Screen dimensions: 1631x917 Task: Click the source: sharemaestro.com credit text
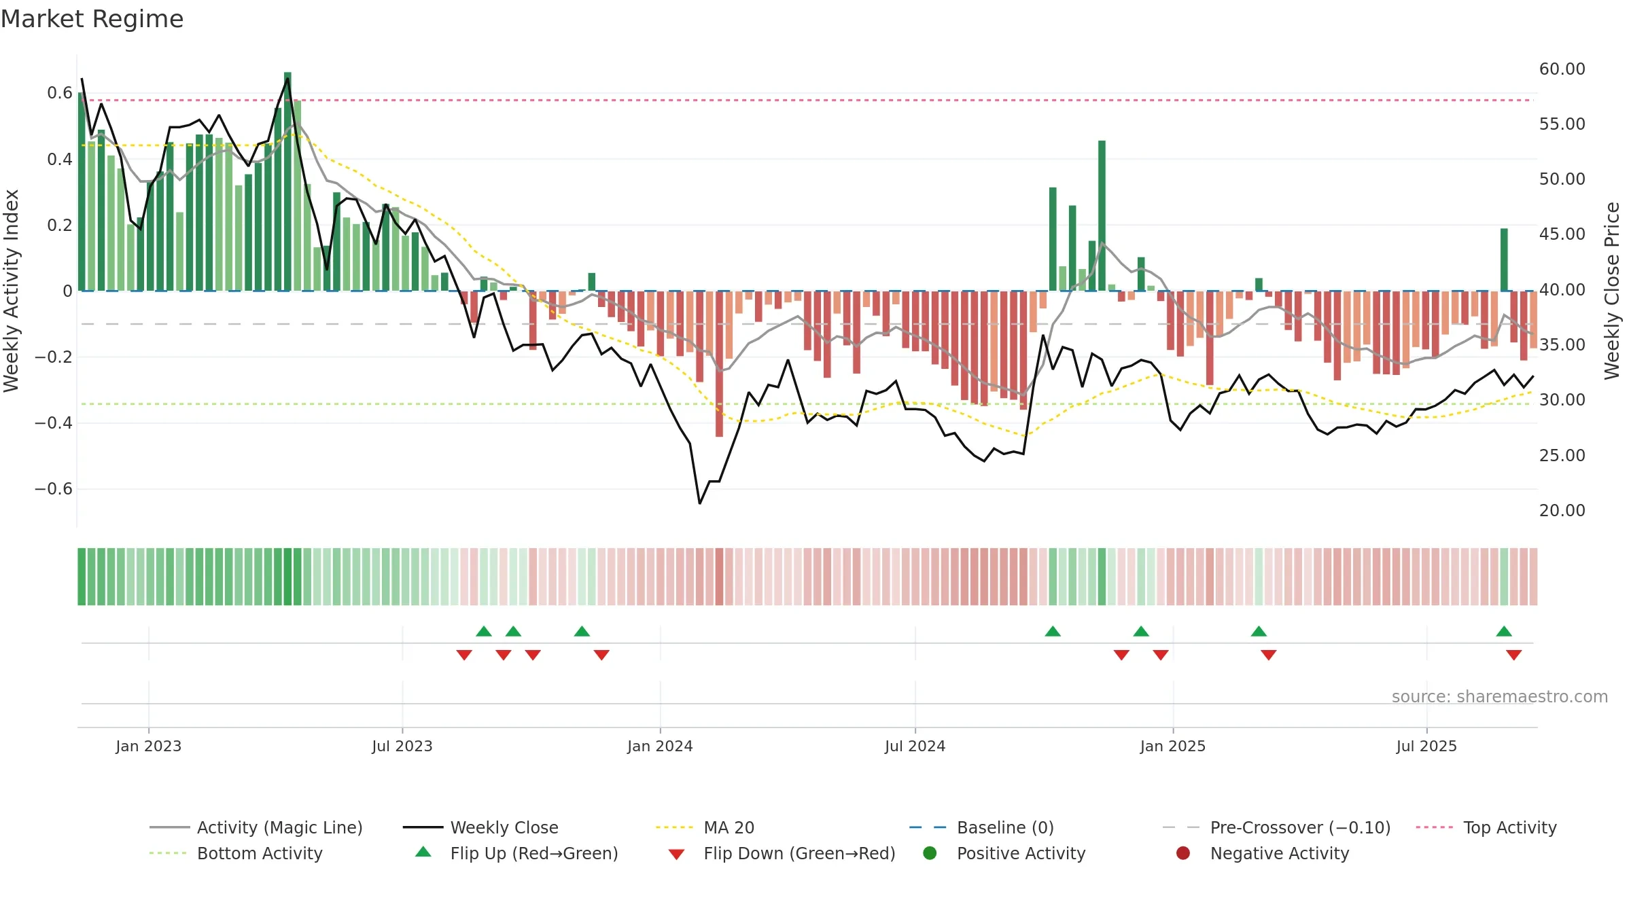(x=1500, y=696)
